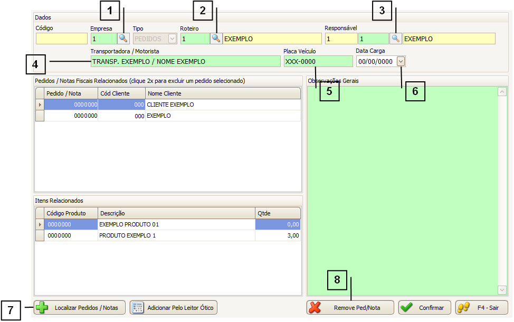Click Localizar Pedidos / Notas button

point(80,307)
